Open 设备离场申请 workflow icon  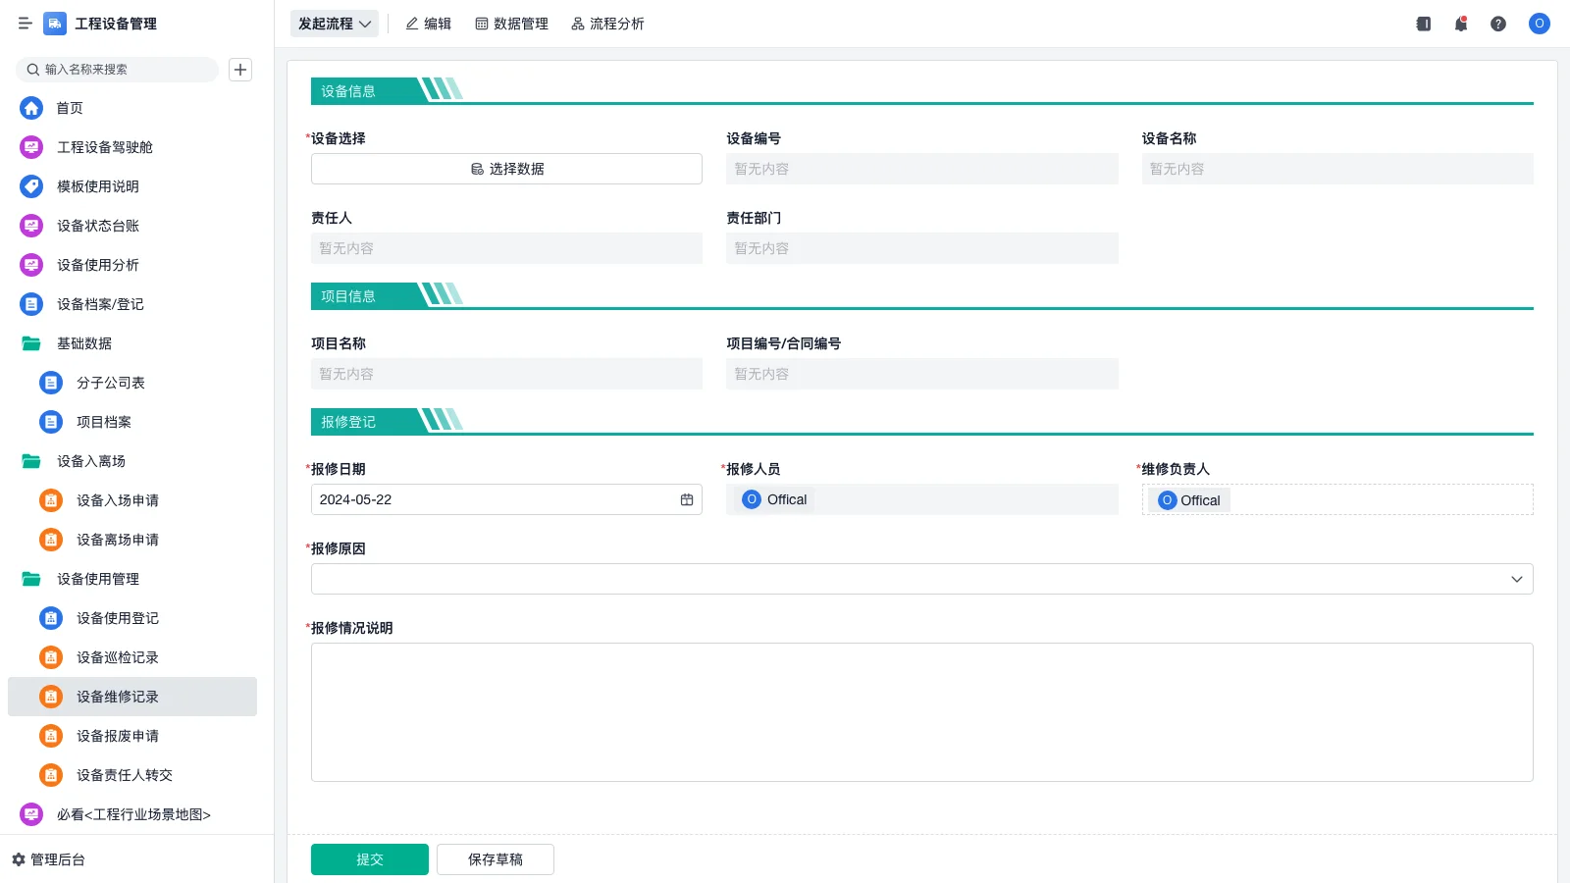click(51, 540)
